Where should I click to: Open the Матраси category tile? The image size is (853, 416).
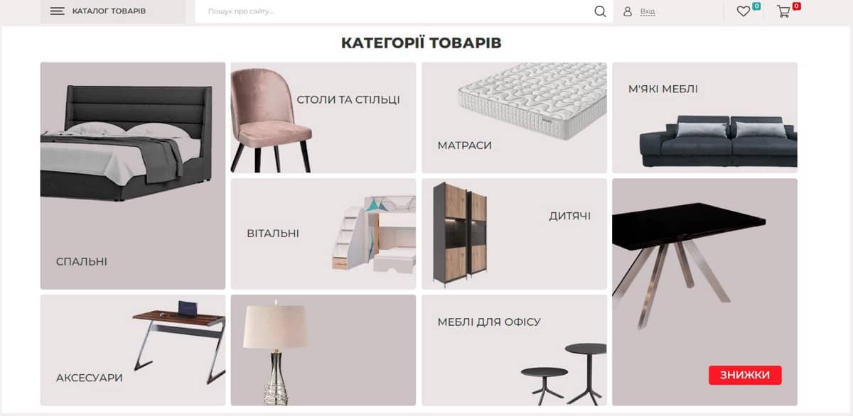[515, 118]
